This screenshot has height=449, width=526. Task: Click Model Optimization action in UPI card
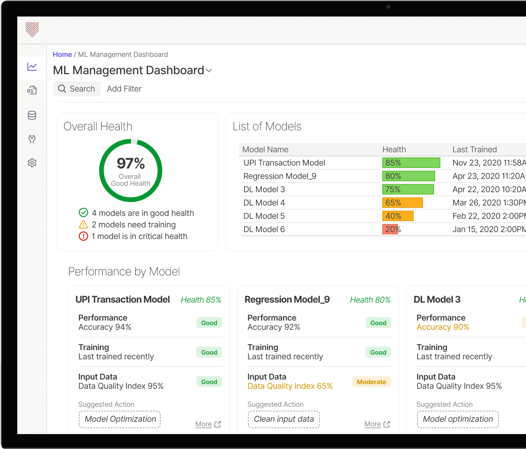[x=120, y=419]
